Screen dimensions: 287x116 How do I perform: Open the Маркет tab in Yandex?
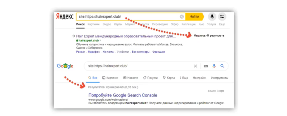click(x=130, y=24)
